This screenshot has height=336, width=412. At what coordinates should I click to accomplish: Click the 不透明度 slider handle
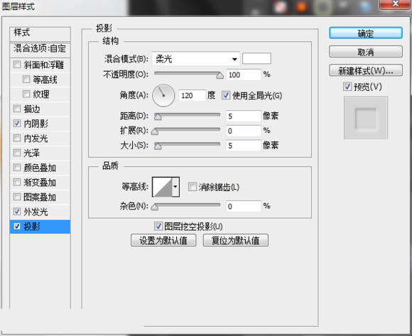coord(220,76)
